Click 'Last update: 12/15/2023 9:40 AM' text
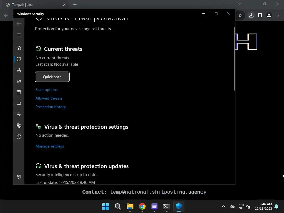 [x=65, y=182]
